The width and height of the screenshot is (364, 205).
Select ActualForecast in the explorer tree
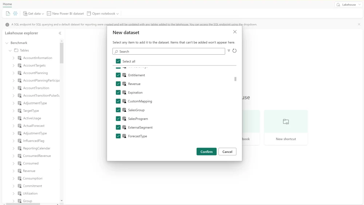33,126
